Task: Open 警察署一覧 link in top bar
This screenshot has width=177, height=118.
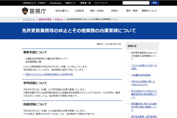Action: (x=85, y=3)
